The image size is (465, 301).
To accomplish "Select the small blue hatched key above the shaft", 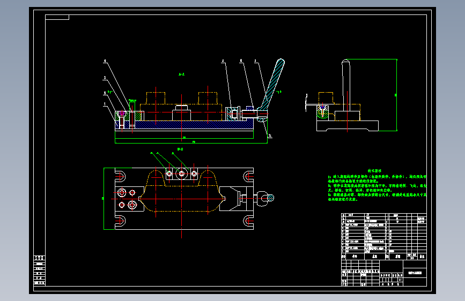I will (250, 108).
